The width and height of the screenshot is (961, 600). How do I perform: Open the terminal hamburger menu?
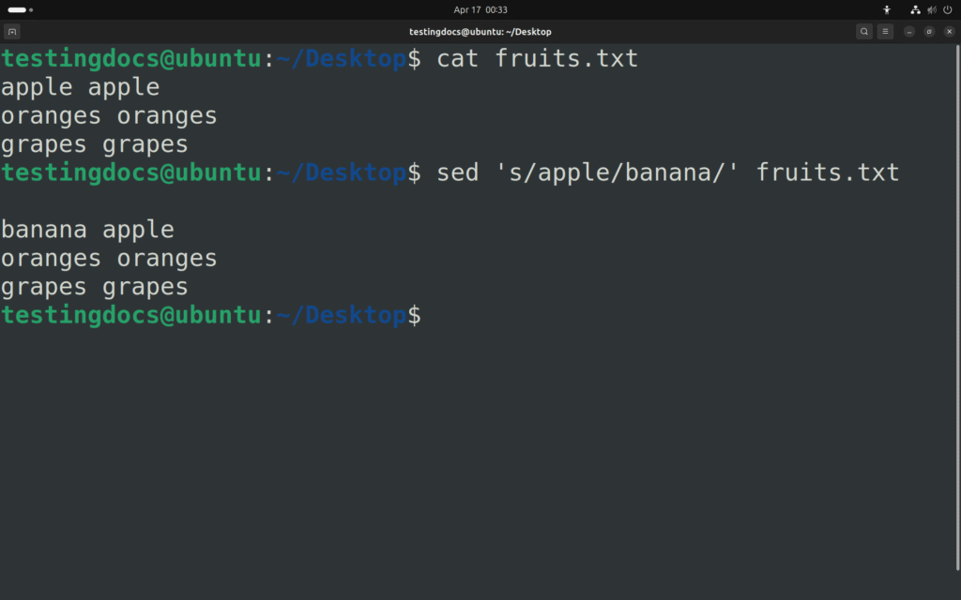(885, 32)
